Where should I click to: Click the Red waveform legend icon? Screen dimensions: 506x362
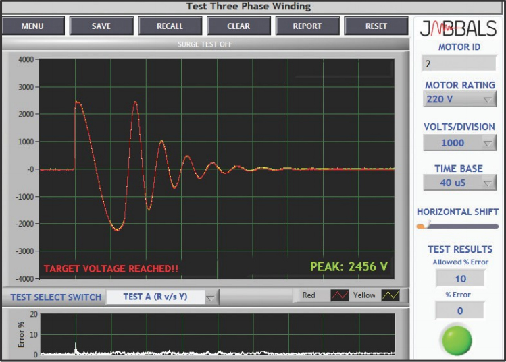339,295
